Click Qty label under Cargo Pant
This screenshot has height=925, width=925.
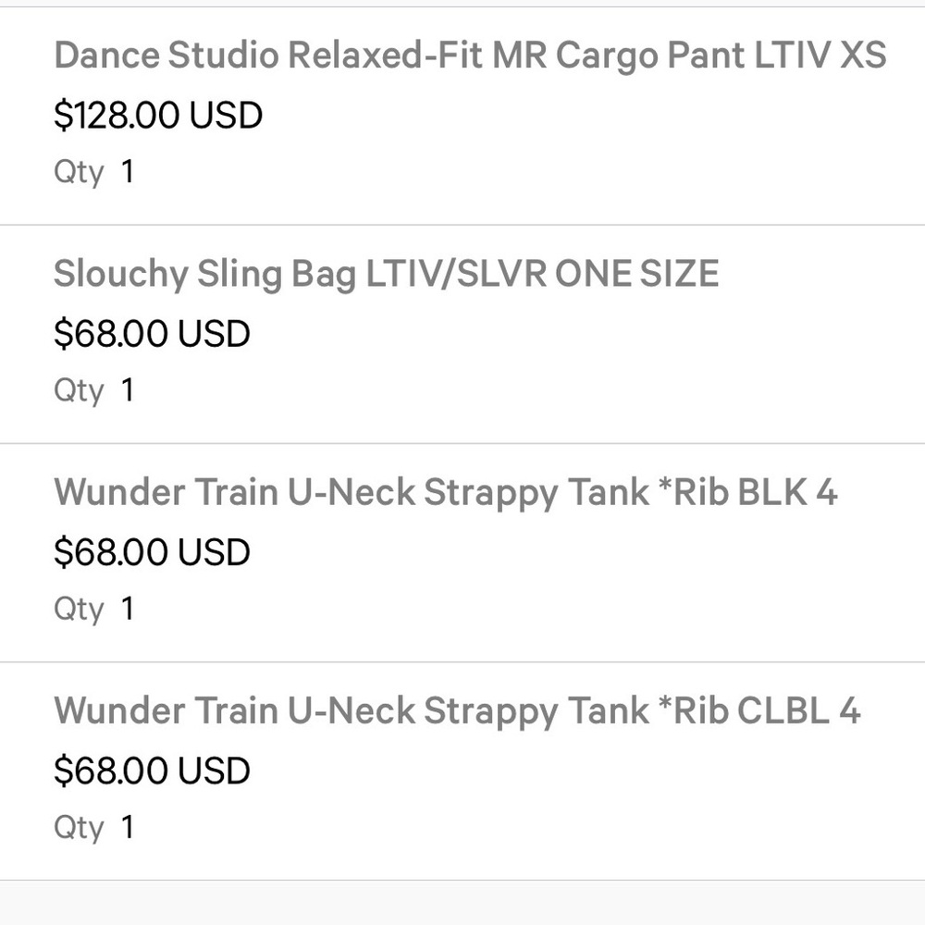tap(79, 173)
